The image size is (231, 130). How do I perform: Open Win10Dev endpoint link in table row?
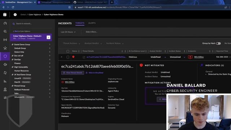coord(199,57)
